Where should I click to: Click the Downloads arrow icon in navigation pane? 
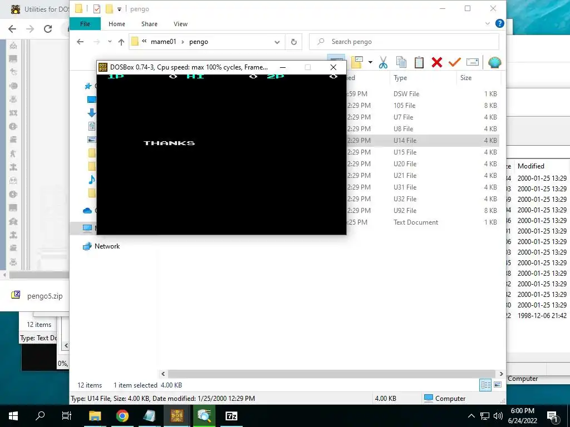click(92, 112)
